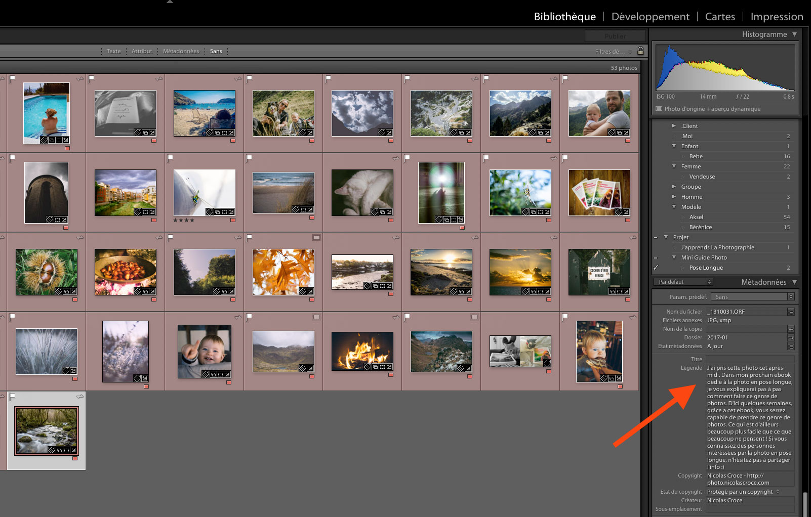Open the Cartes module
This screenshot has height=517, width=811.
[x=719, y=17]
